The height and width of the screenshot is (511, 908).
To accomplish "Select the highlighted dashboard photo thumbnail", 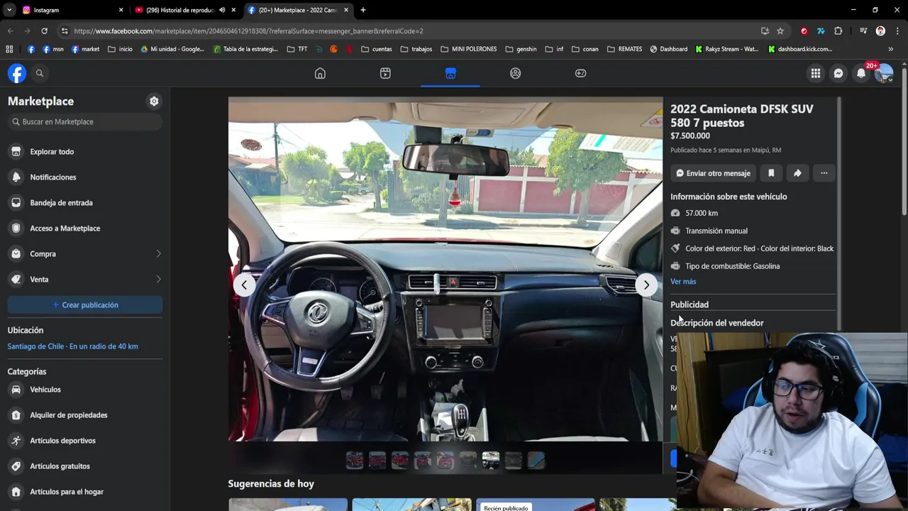I will [x=491, y=461].
